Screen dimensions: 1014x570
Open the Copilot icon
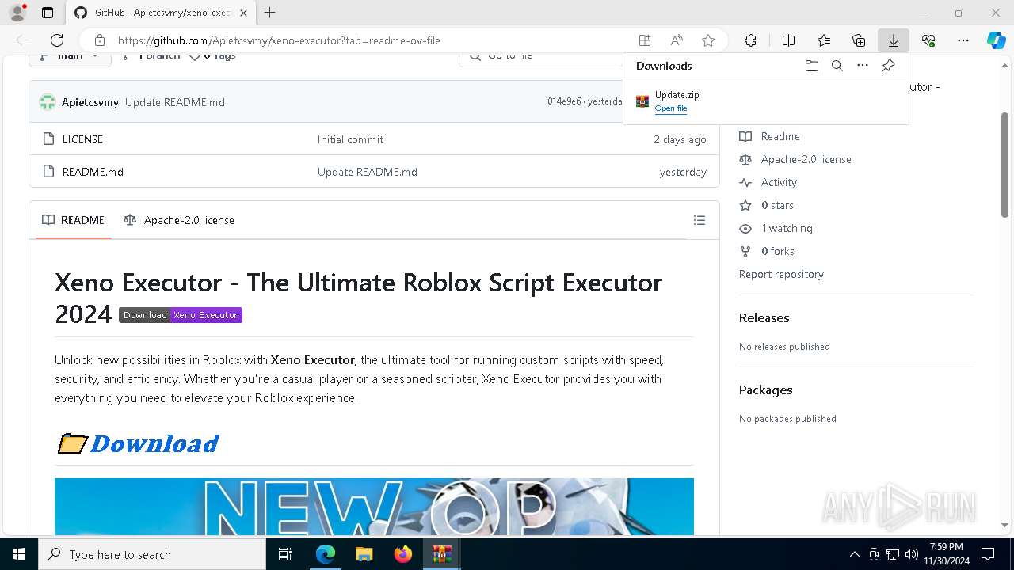pos(997,40)
